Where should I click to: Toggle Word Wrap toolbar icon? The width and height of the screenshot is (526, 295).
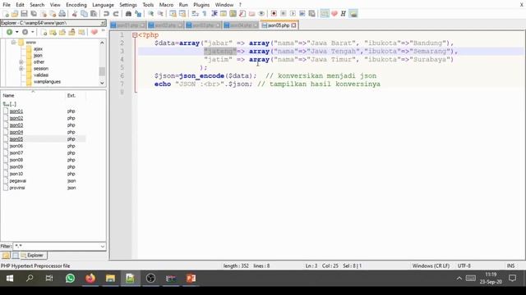tap(195, 14)
